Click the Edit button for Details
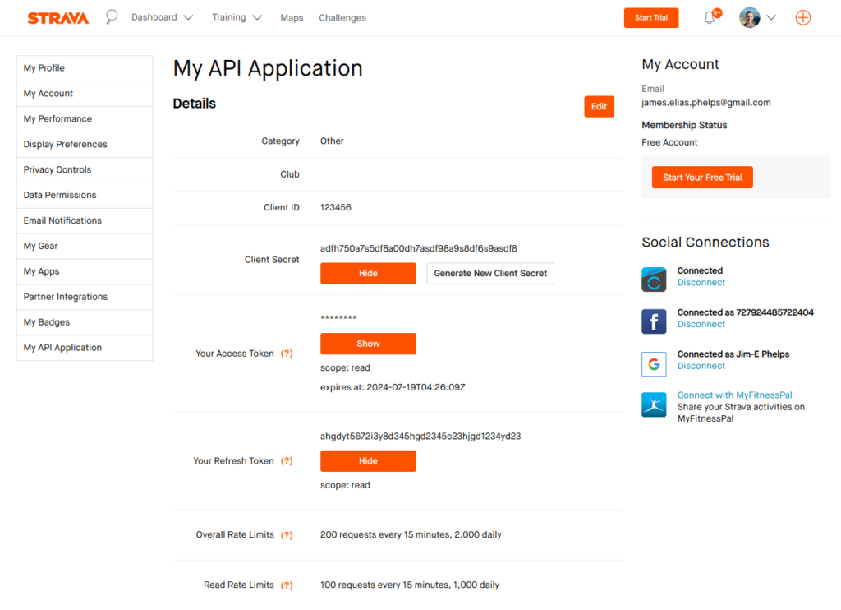Image resolution: width=841 pixels, height=610 pixels. tap(599, 106)
